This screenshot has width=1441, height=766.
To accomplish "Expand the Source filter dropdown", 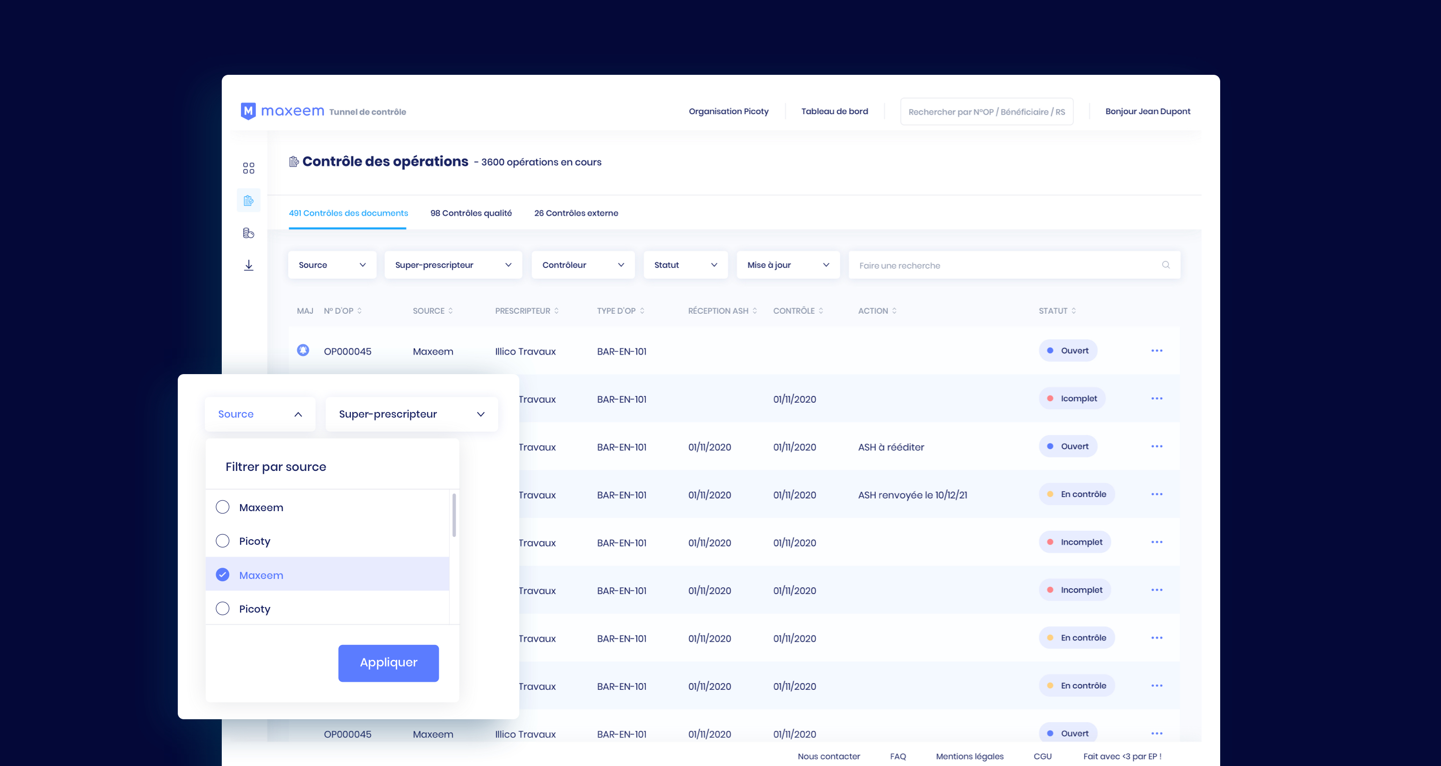I will [x=332, y=265].
